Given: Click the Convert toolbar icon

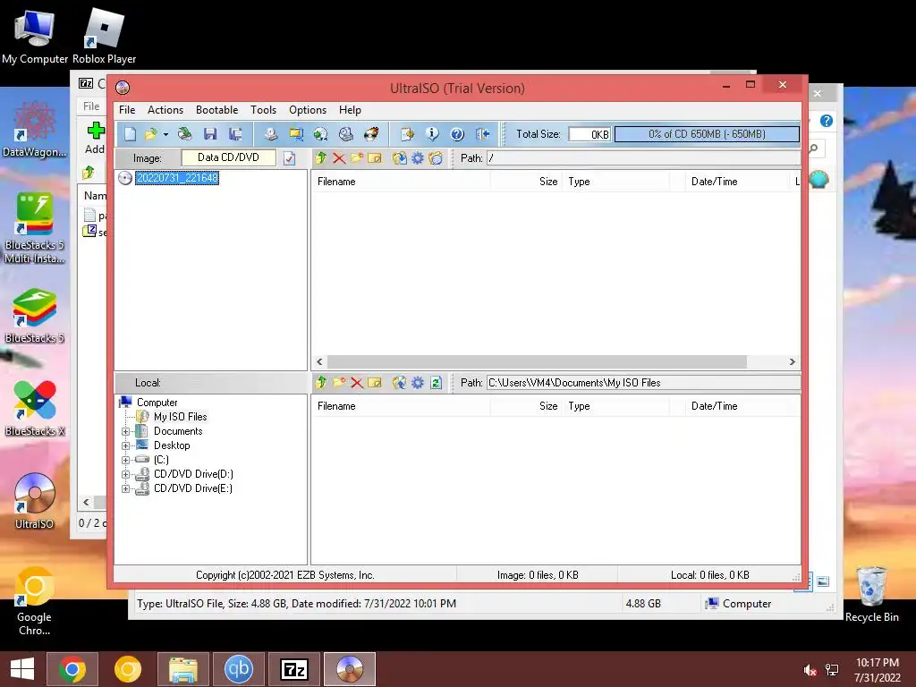Looking at the screenshot, I should pos(321,134).
